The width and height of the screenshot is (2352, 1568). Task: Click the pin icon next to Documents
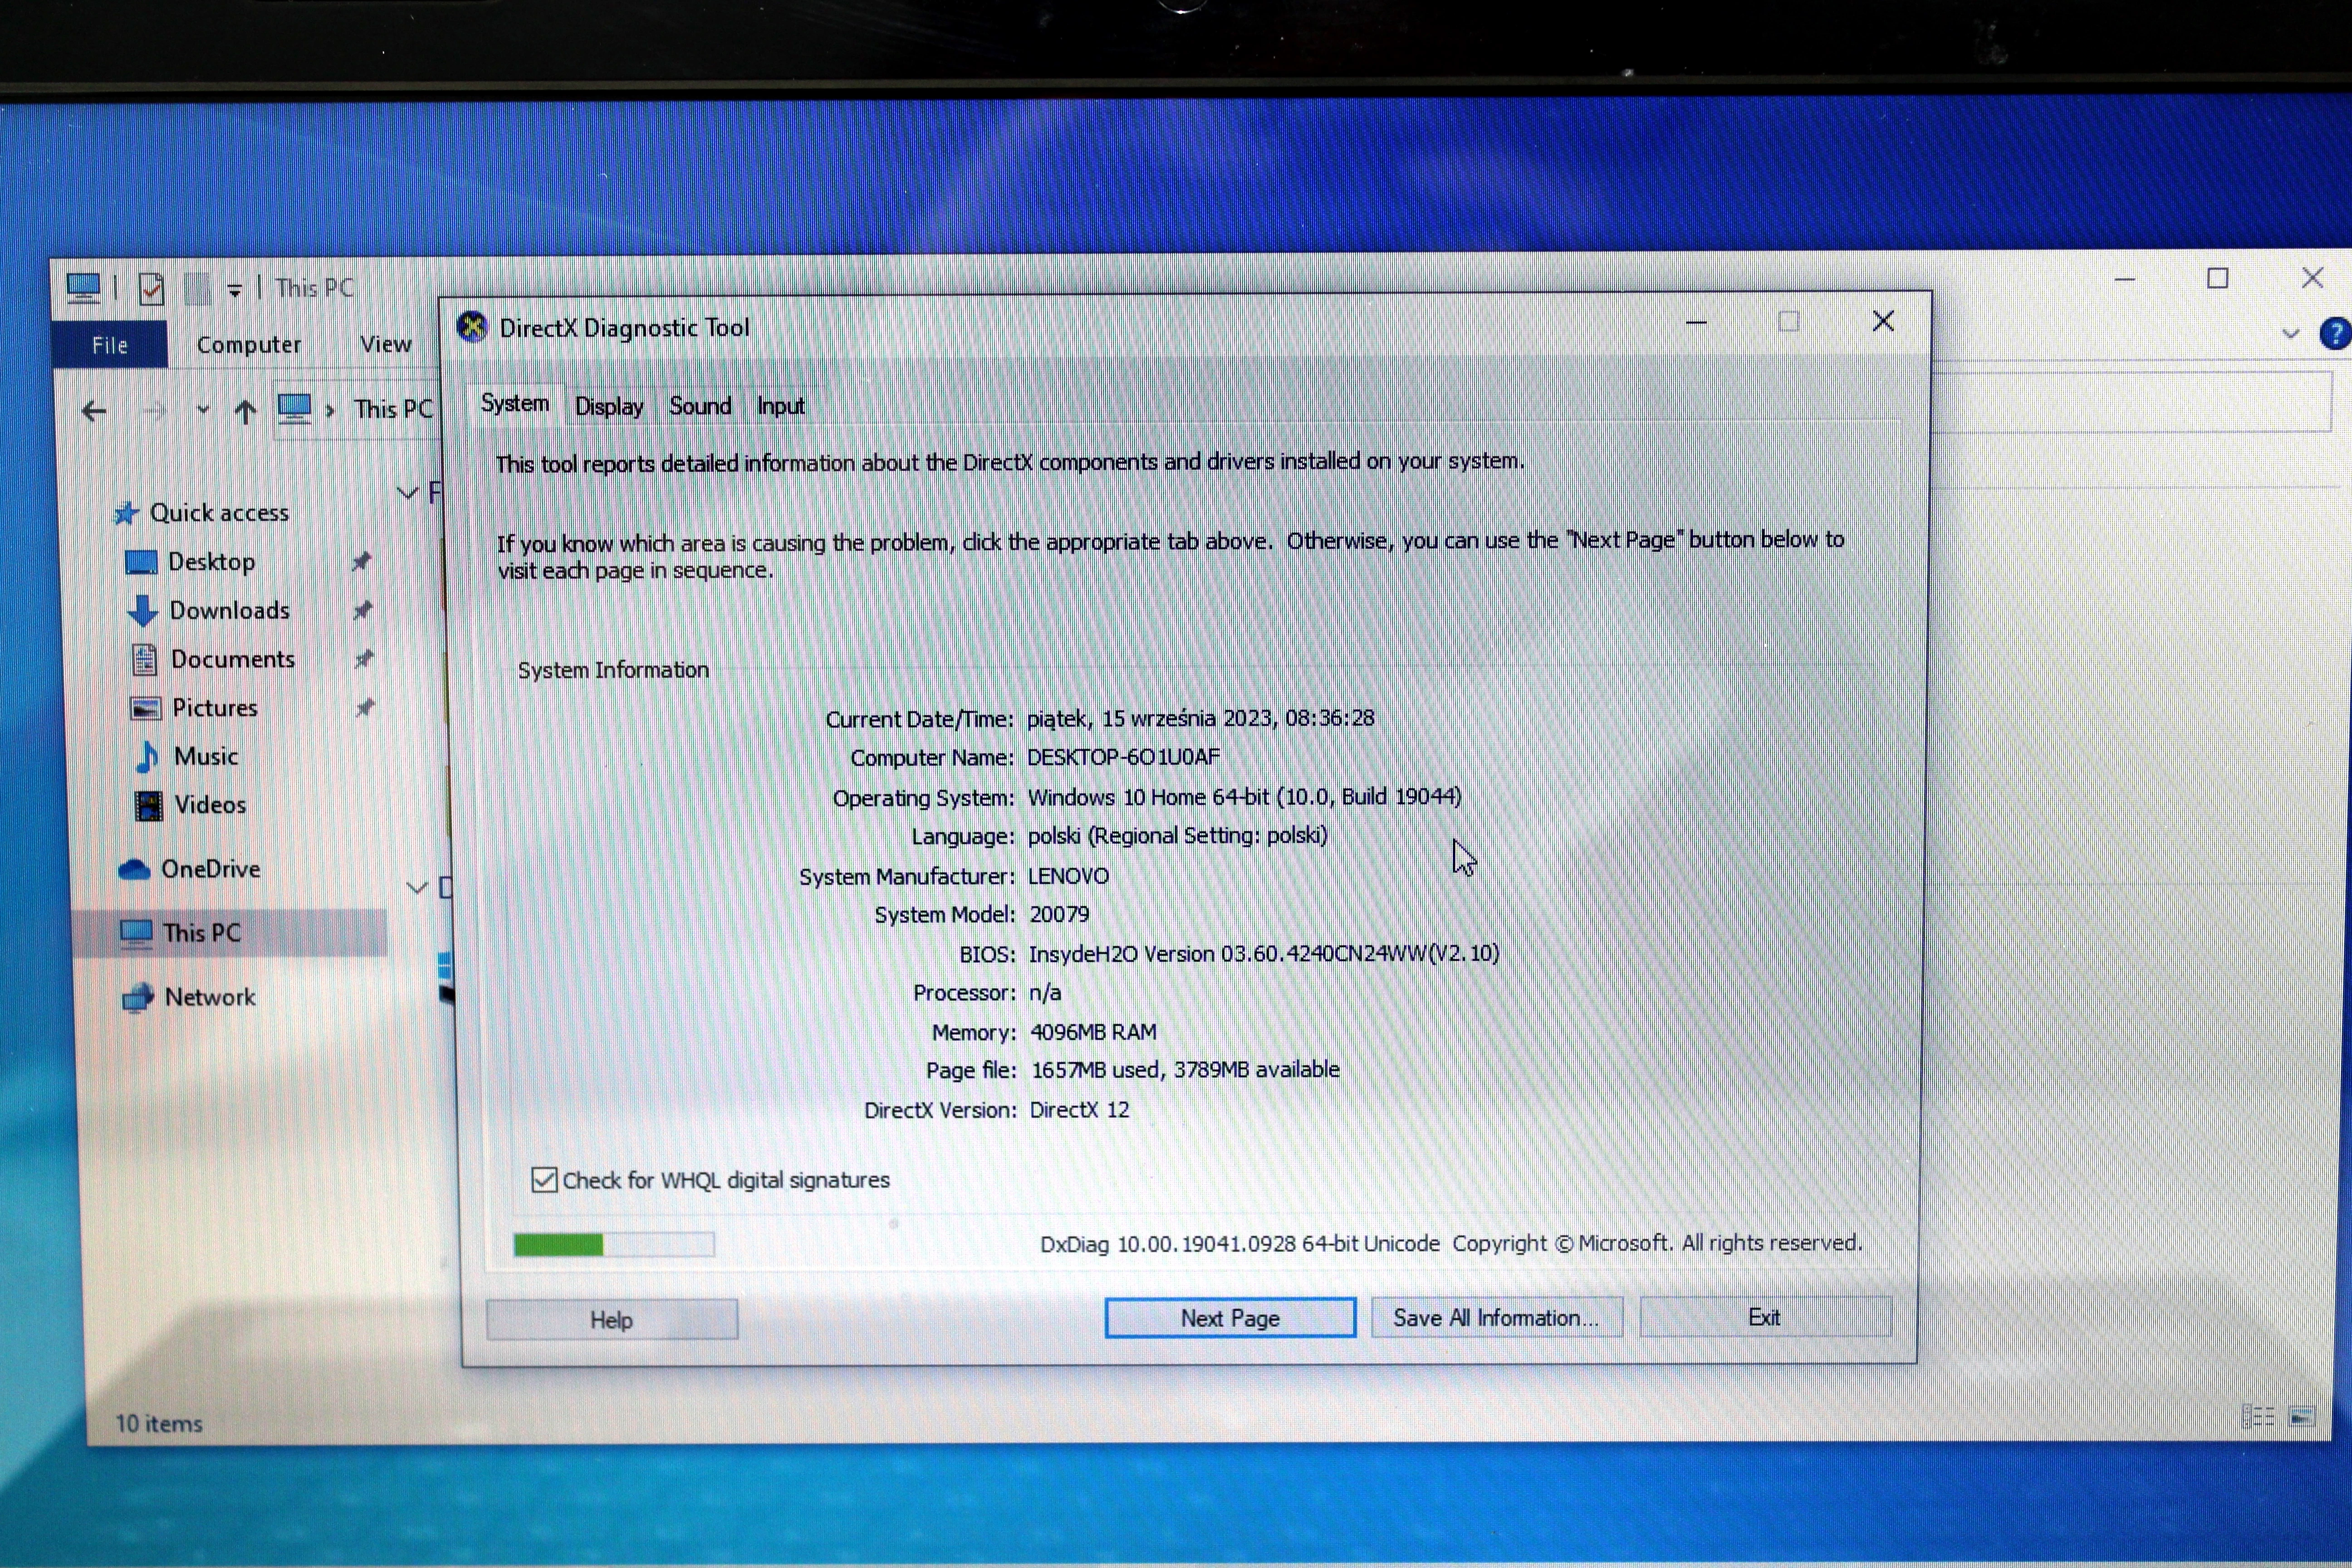click(363, 659)
